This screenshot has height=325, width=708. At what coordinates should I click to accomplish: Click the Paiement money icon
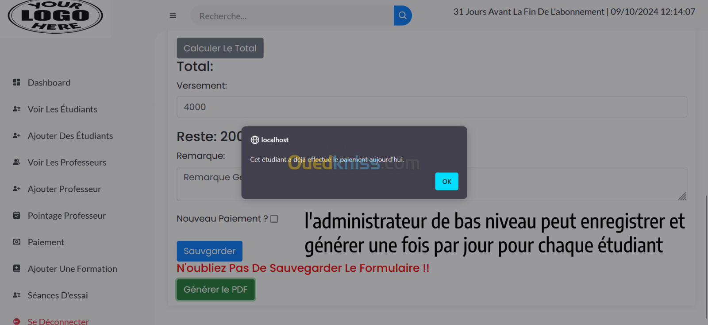point(17,242)
